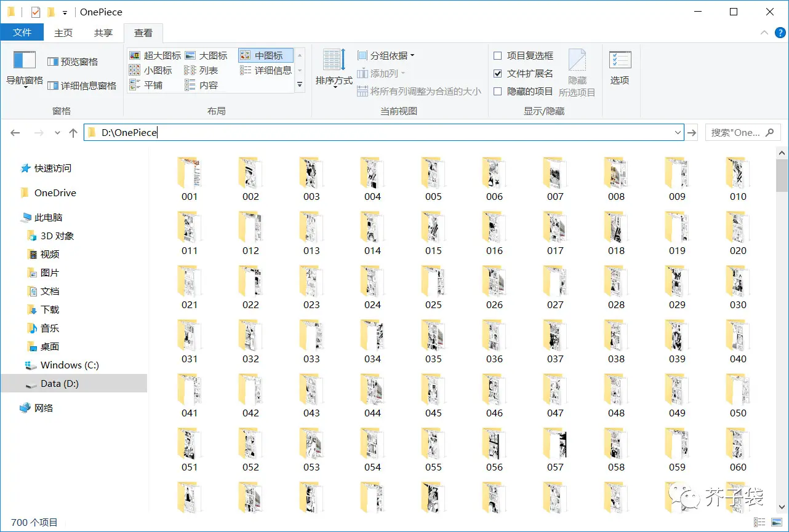Select the folder named 025
This screenshot has width=789, height=532.
click(433, 288)
